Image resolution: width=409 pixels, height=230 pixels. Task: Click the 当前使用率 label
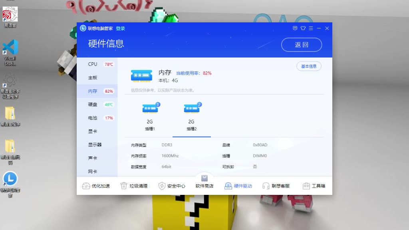188,73
